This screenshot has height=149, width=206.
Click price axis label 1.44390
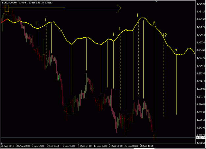(x=201, y=19)
